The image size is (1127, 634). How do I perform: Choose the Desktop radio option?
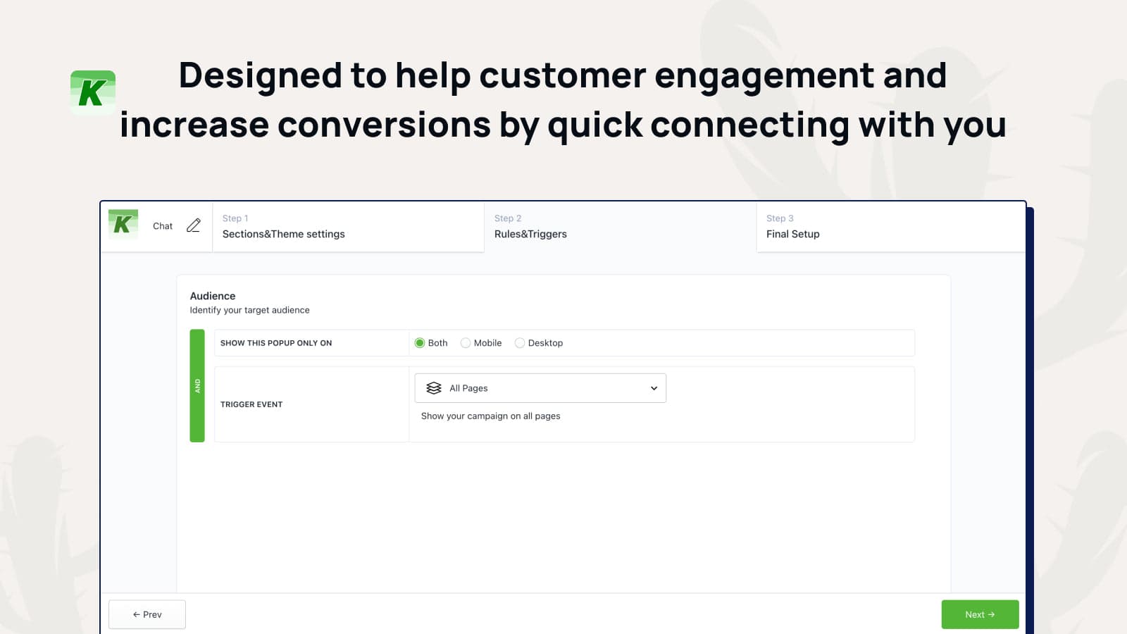[x=520, y=343]
